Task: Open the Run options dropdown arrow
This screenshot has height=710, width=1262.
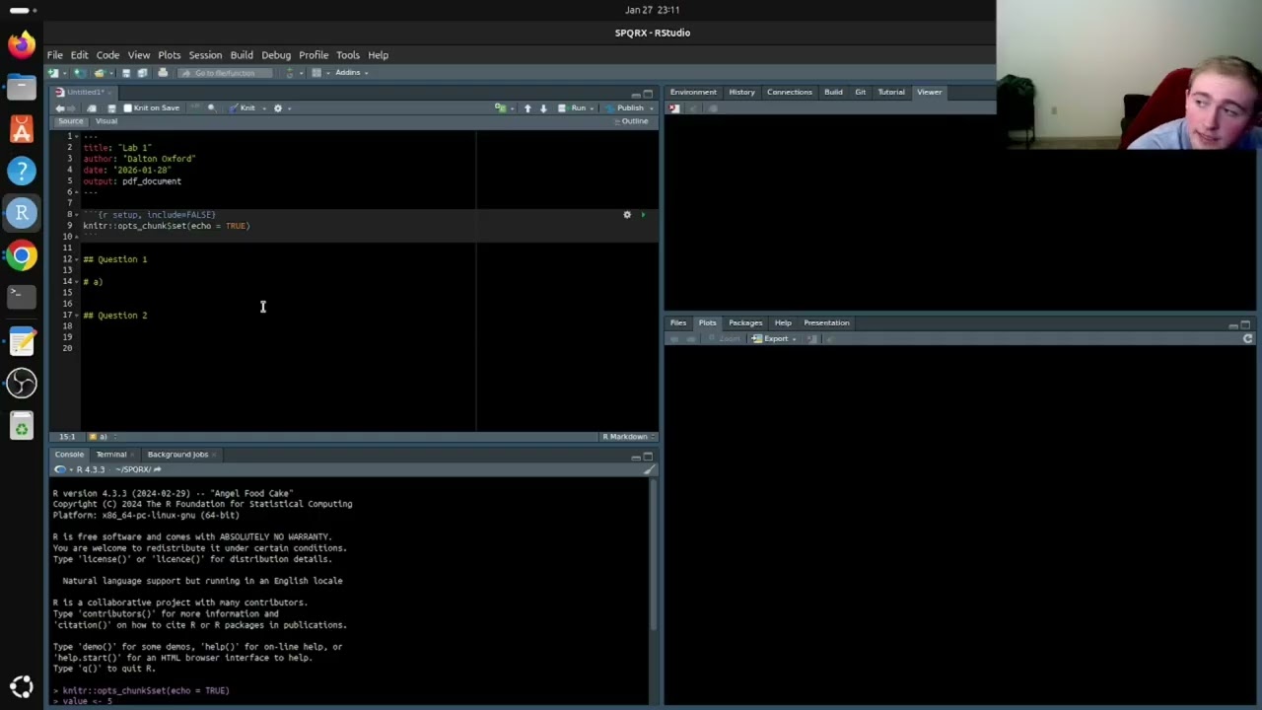Action: [592, 108]
